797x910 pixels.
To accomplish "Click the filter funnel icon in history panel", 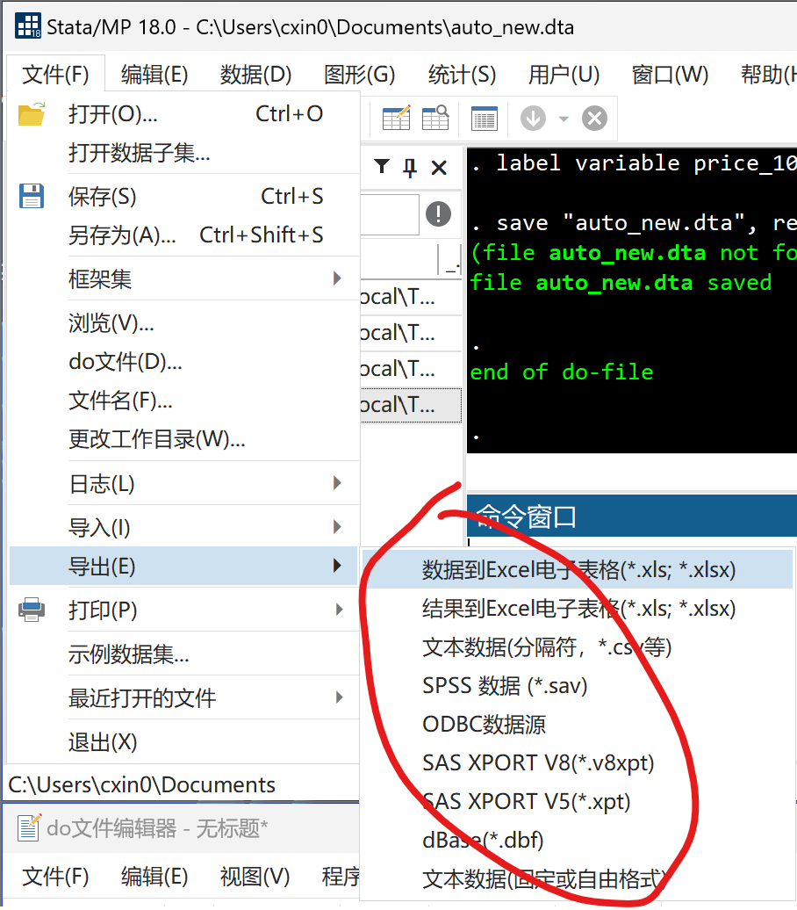I will click(x=382, y=167).
